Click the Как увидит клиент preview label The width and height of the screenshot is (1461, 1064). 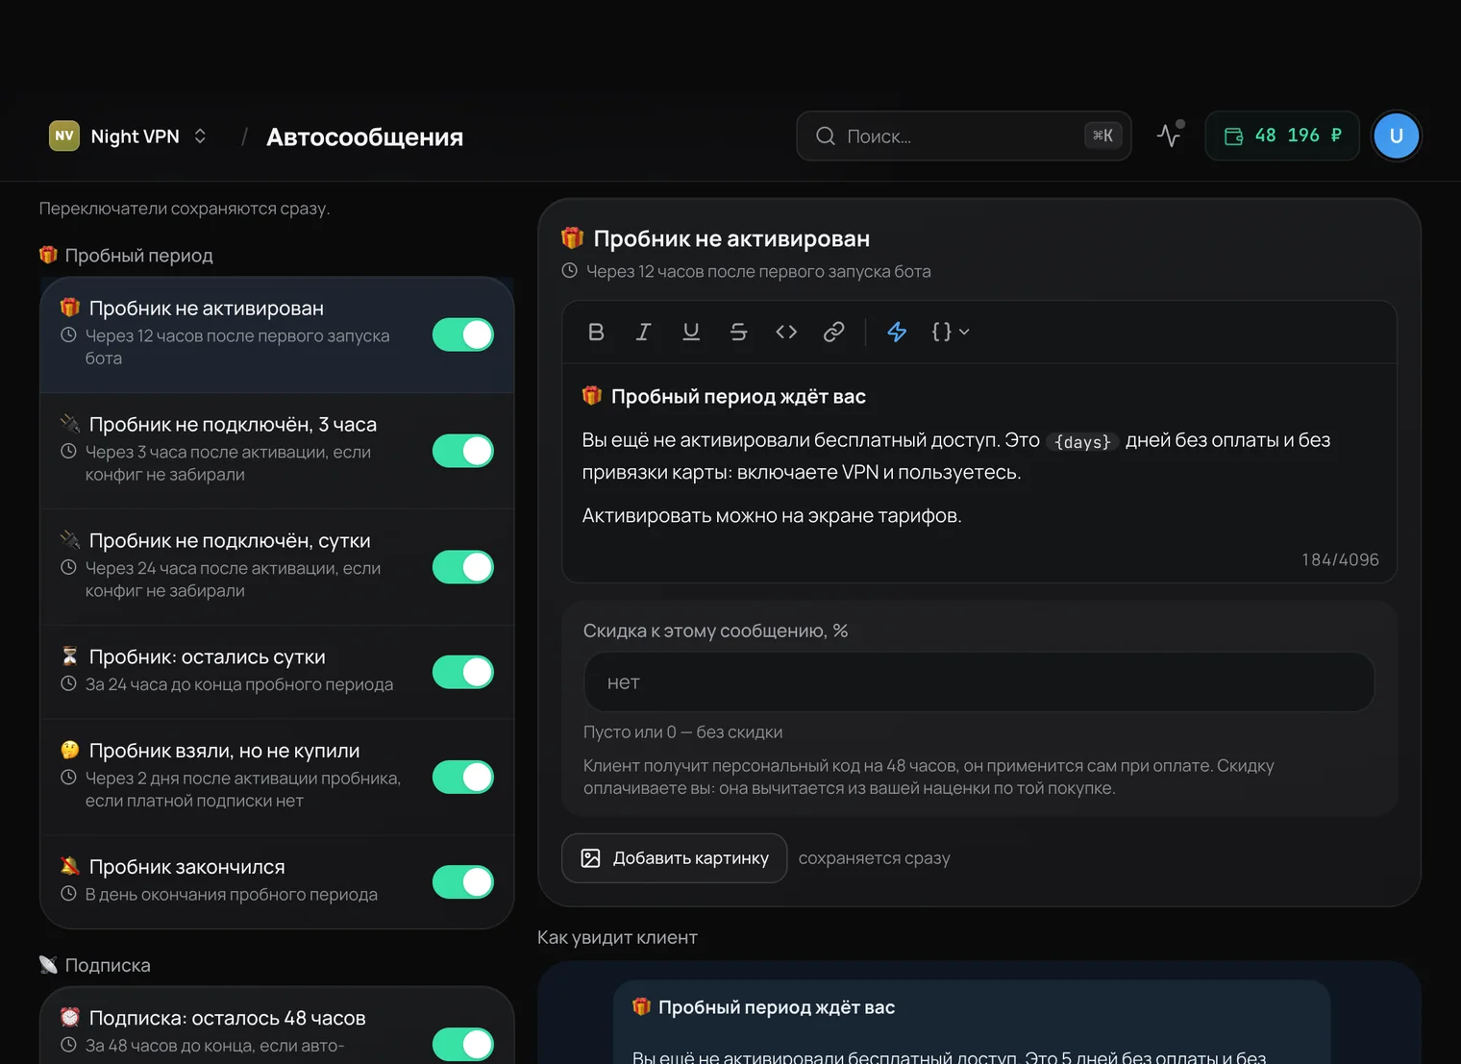point(617,937)
